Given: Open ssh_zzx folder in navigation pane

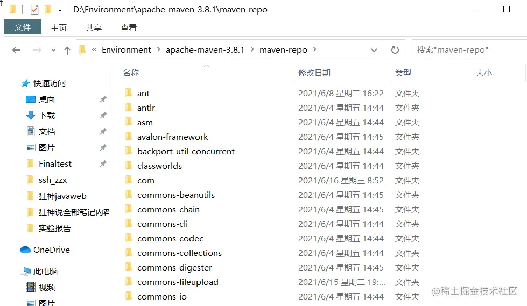Looking at the screenshot, I should (x=53, y=180).
